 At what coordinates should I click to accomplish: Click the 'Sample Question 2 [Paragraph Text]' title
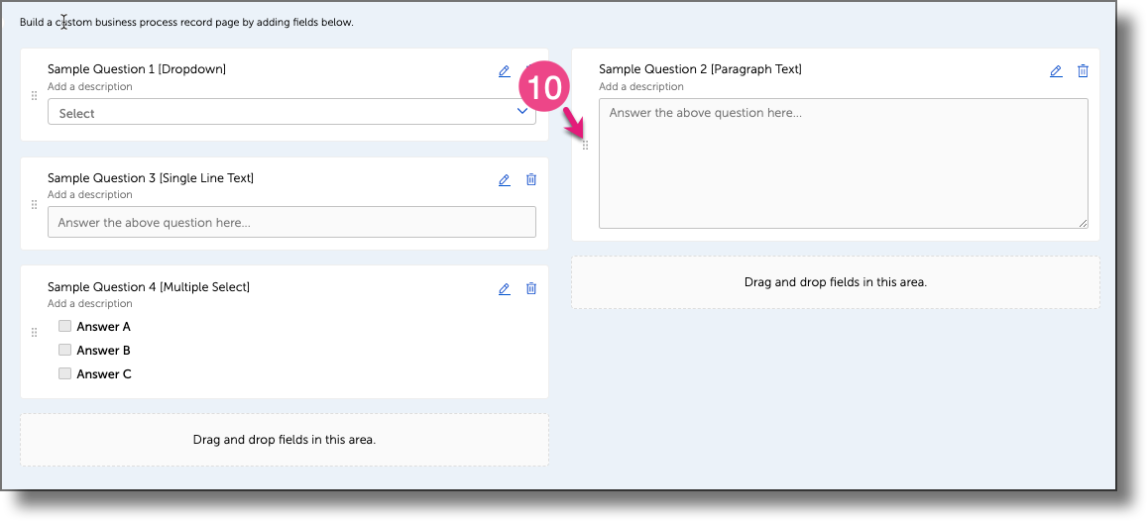(x=701, y=69)
